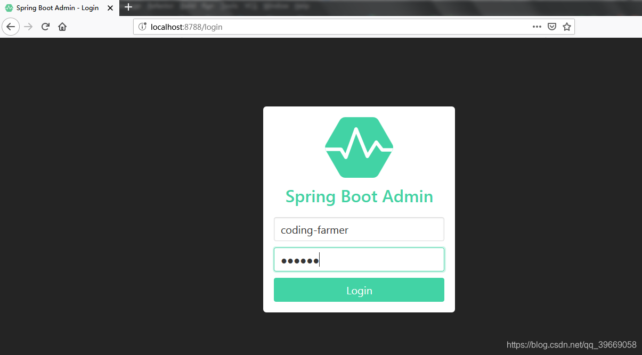Select the Spring Boot Admin - Login tab
This screenshot has height=355, width=642.
59,8
